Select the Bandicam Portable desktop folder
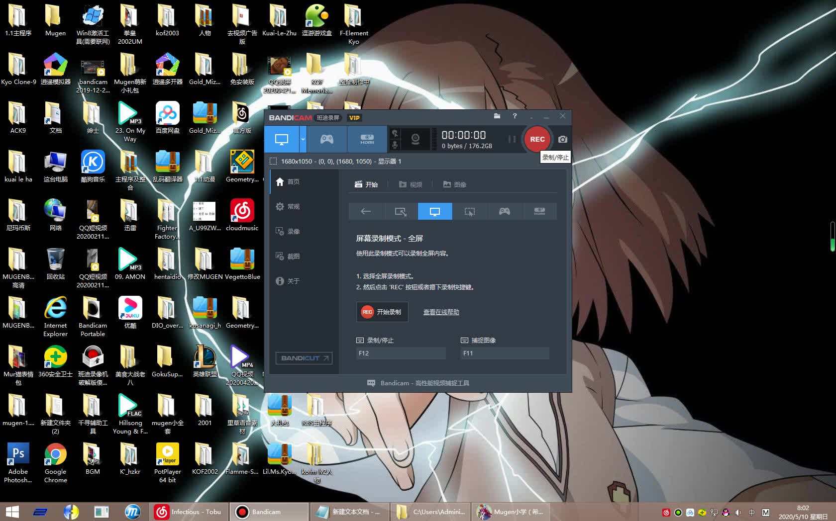 click(93, 317)
